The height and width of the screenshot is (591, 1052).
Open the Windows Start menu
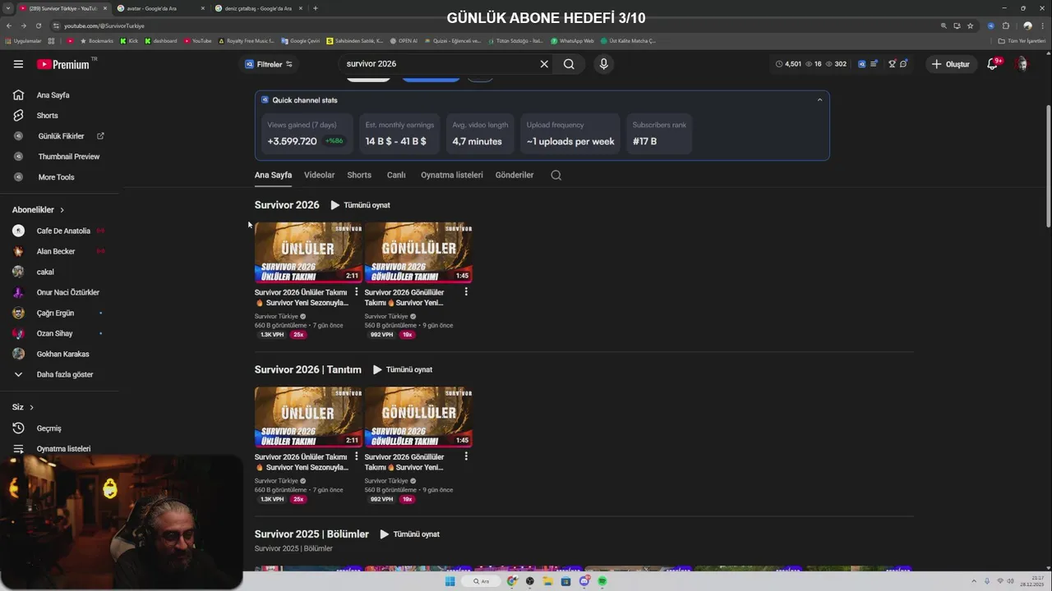(x=450, y=581)
